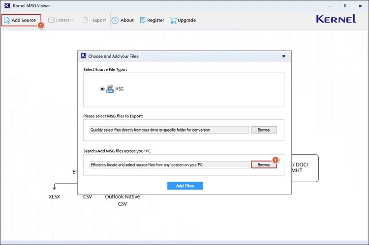The image size is (369, 245).
Task: Click 'Please select MSG files to Export:' label
Action: coord(113,116)
